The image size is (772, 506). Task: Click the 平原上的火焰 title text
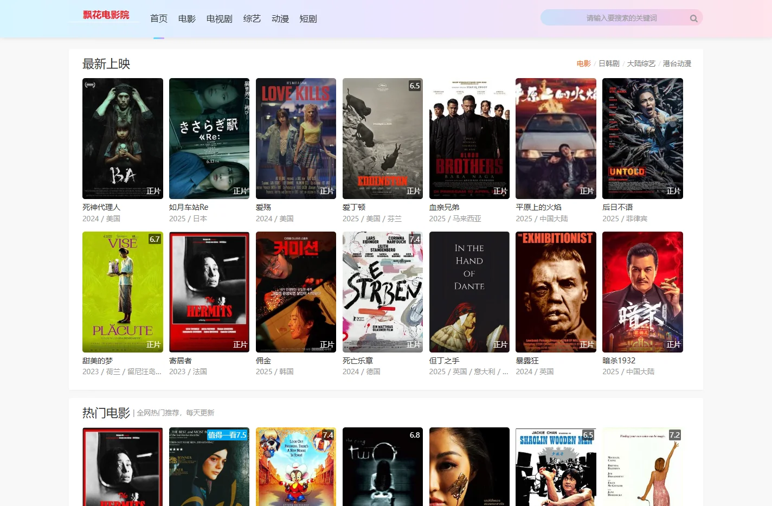pyautogui.click(x=538, y=207)
